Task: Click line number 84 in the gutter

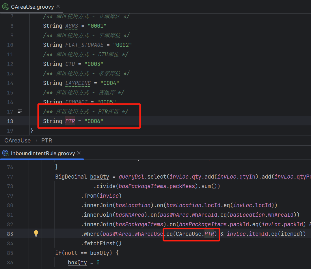Action: click(x=10, y=243)
